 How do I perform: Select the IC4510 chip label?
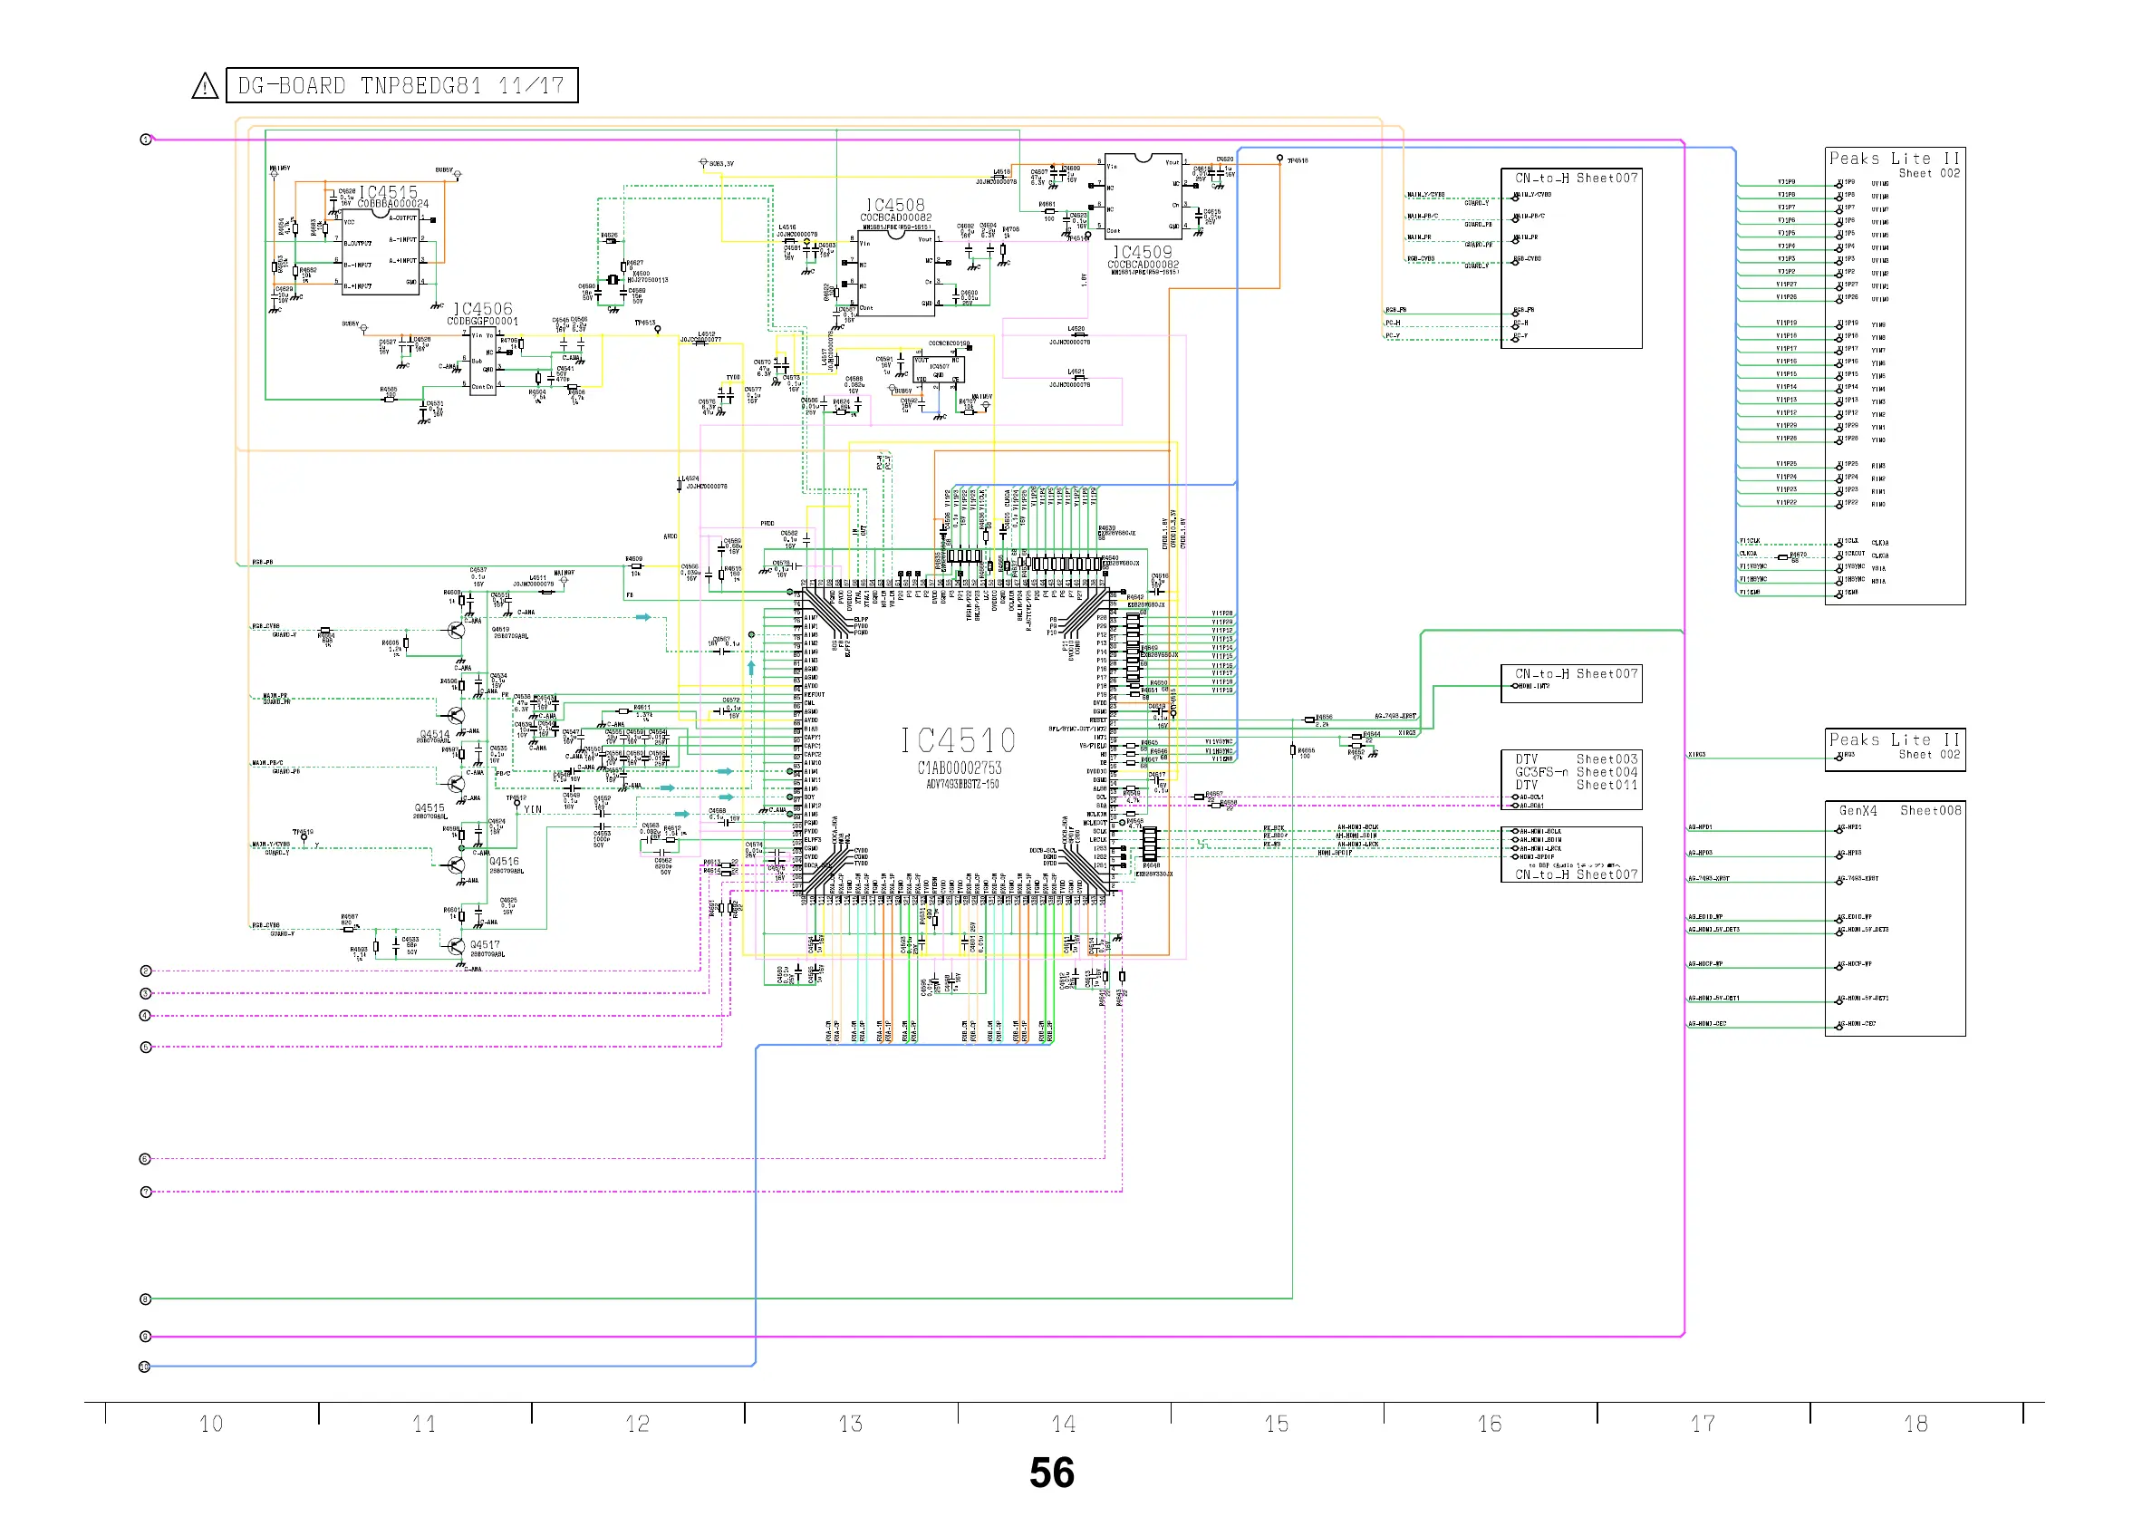coord(958,741)
